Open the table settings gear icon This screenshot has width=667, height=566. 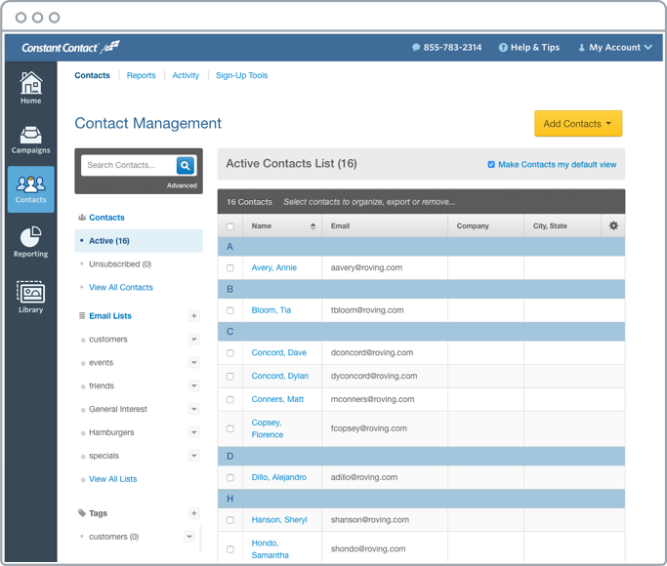point(613,225)
